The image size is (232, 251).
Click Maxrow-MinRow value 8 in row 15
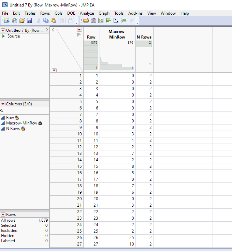tap(118, 166)
